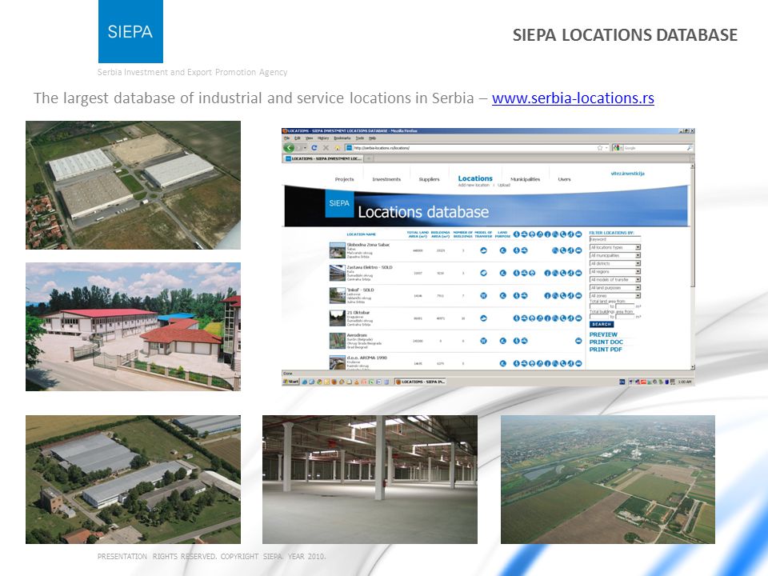Go to the Users section
Image resolution: width=768 pixels, height=576 pixels.
coord(564,179)
